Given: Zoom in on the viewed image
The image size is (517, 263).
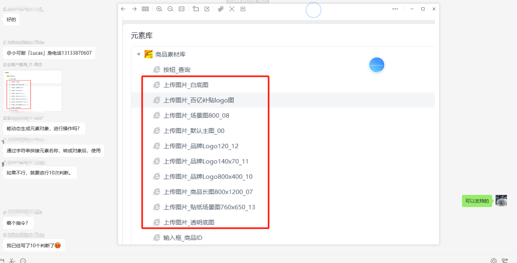Looking at the screenshot, I should coord(159,9).
